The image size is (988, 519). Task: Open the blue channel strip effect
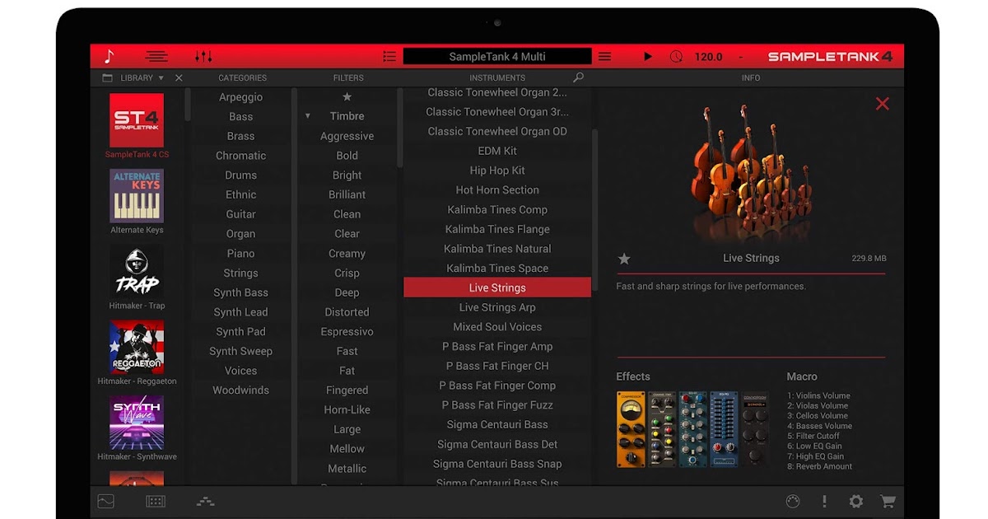point(693,429)
